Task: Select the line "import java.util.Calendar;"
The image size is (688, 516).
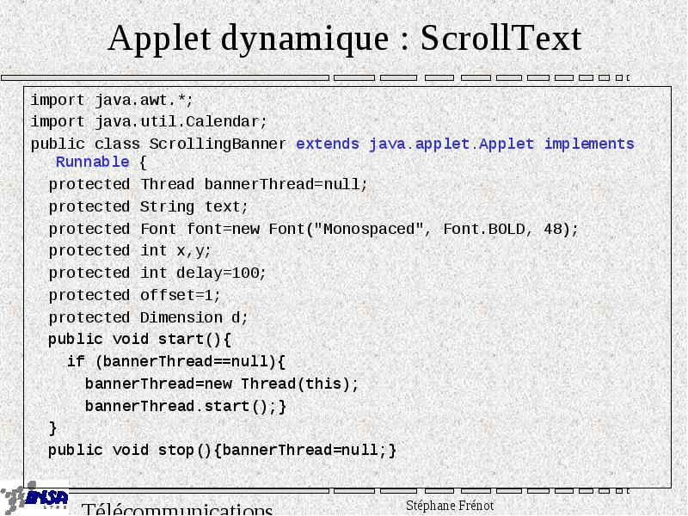Action: coord(149,121)
